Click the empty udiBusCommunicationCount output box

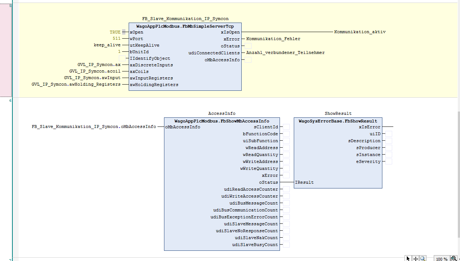point(286,210)
